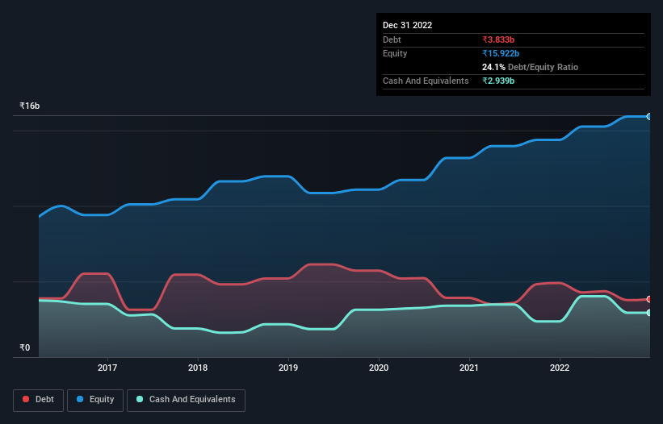Toggle Cash And Equivalents legend button

point(186,400)
